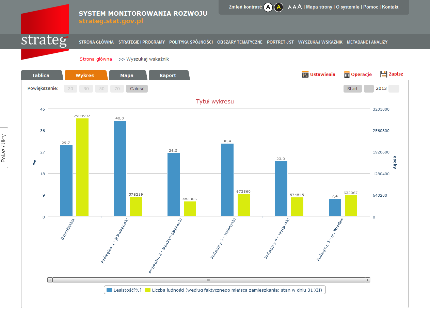Click Całość zoom button
This screenshot has width=430, height=310.
137,88
